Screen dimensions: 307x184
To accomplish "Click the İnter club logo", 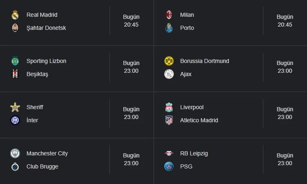I will [x=15, y=121].
